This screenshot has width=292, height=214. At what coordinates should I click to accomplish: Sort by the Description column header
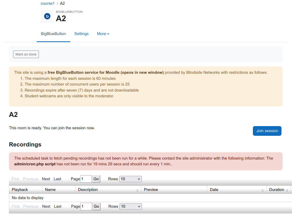108,190
